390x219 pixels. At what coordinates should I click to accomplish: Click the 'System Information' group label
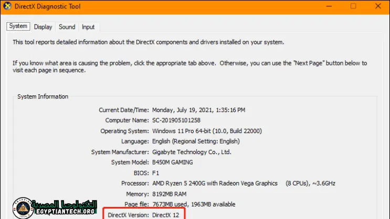tap(43, 96)
